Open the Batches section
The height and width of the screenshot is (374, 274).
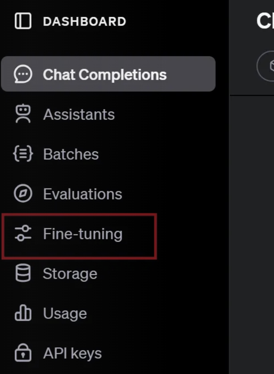pos(71,154)
